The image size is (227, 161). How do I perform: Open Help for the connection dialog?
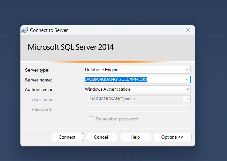pyautogui.click(x=135, y=137)
